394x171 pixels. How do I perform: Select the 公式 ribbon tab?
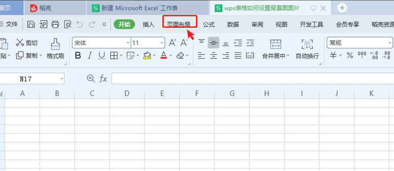tap(209, 25)
